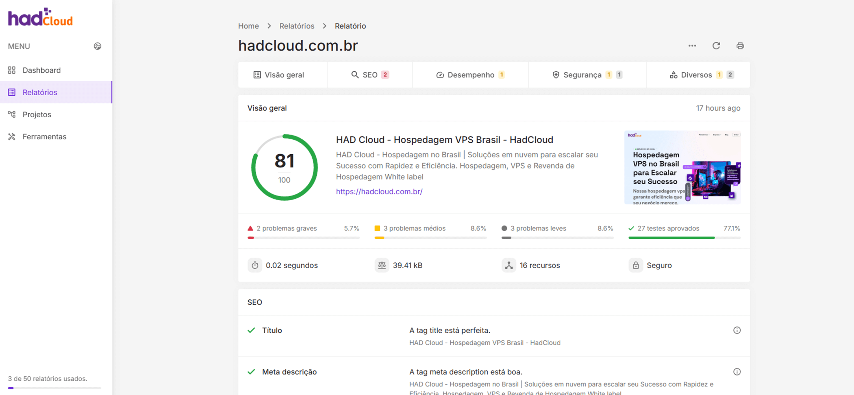
Task: Click the green testes aprovados progress bar
Action: click(x=684, y=238)
